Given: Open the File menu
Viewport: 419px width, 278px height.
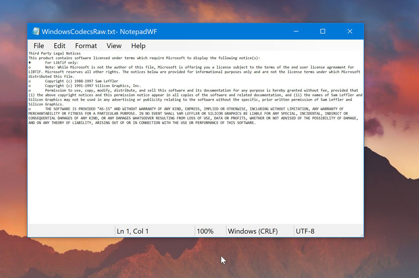Looking at the screenshot, I should (39, 46).
